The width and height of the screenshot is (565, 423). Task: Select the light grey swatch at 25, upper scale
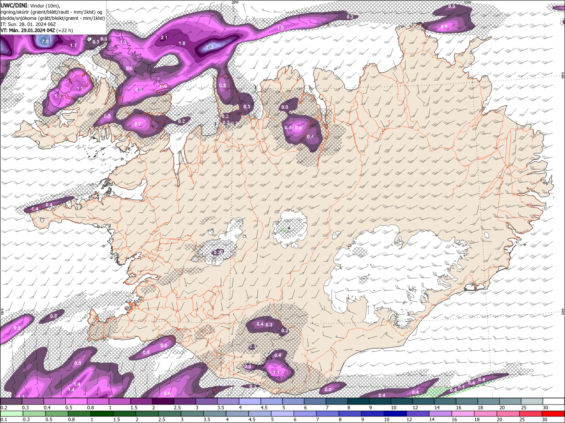click(532, 401)
